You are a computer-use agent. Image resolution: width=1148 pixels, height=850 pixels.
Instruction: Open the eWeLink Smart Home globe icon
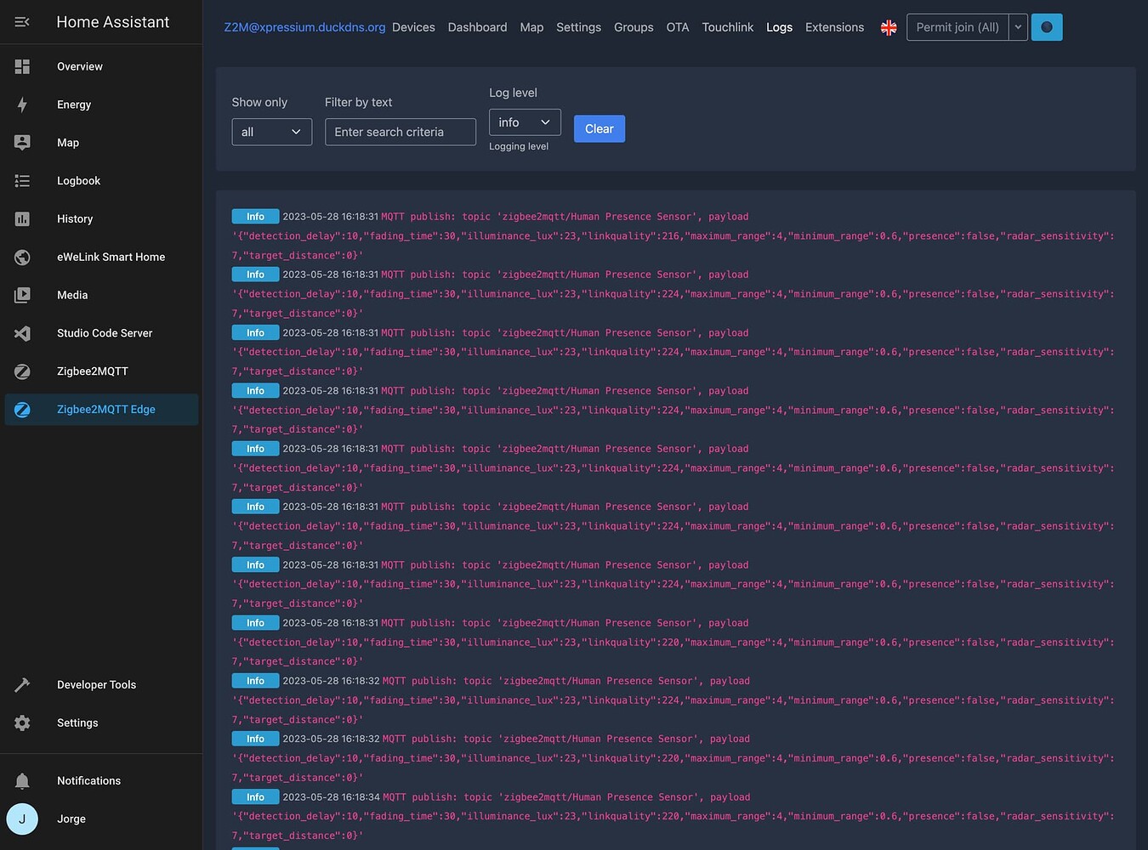pyautogui.click(x=22, y=257)
